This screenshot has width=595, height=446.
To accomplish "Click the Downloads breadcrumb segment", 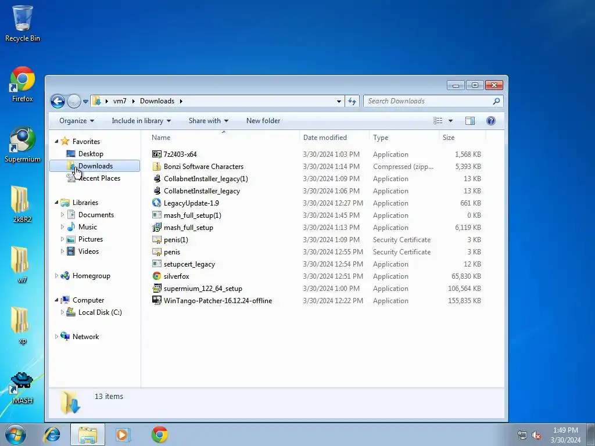I will (157, 101).
